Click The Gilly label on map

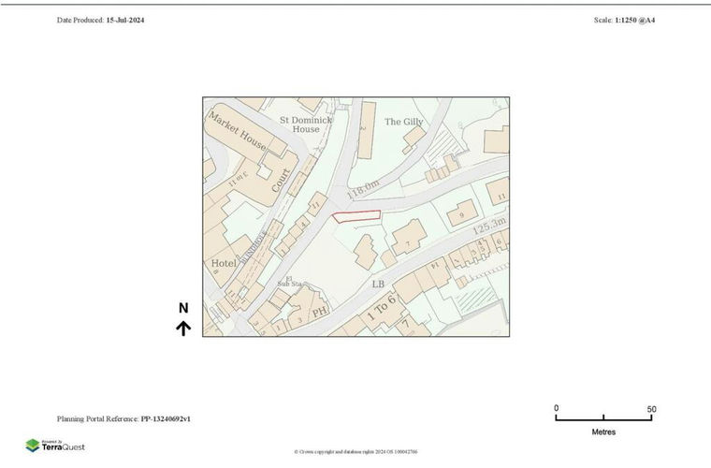404,122
